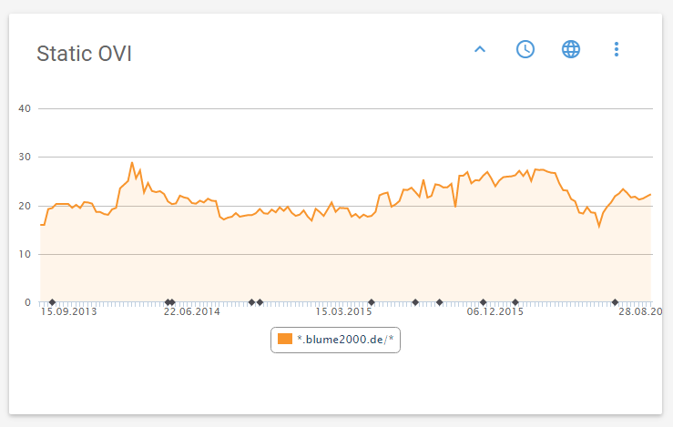Click the 20 value on the y-axis

25,206
